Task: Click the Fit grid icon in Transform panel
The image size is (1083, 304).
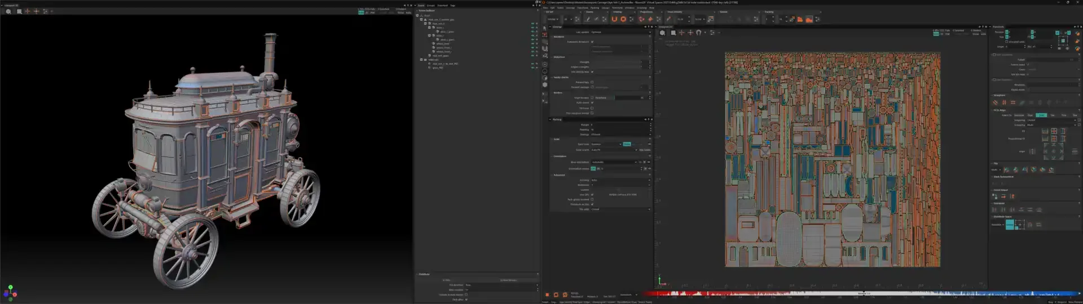Action: point(1054,131)
